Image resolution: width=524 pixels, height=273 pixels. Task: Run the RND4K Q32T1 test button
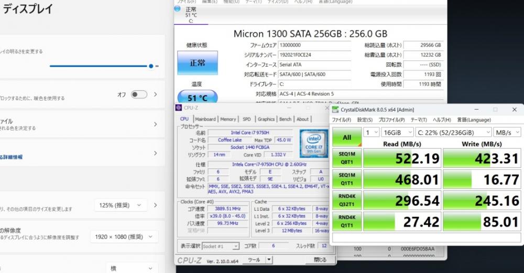click(347, 200)
